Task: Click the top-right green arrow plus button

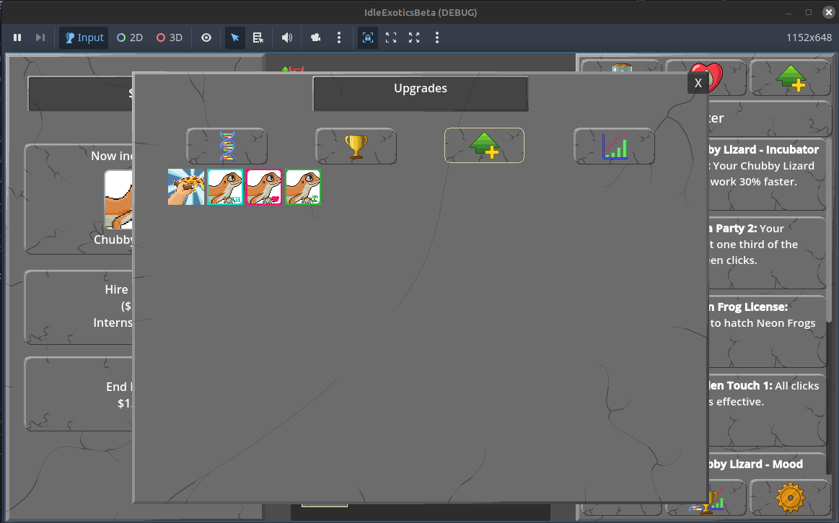Action: [791, 78]
